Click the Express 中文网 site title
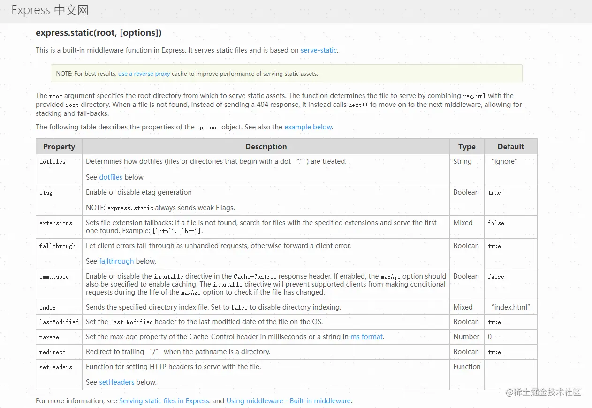 [x=50, y=10]
